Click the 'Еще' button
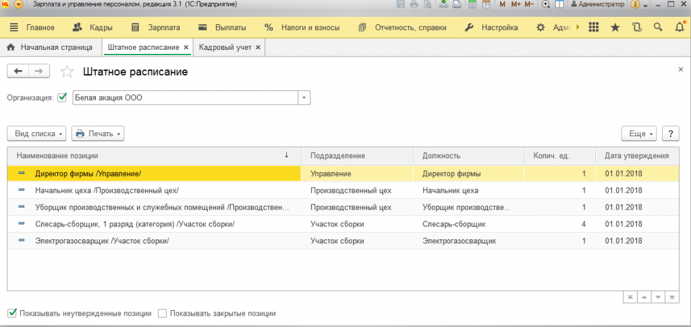This screenshot has height=327, width=691. coord(638,133)
